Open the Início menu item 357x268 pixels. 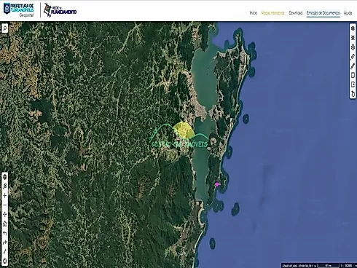(x=254, y=13)
